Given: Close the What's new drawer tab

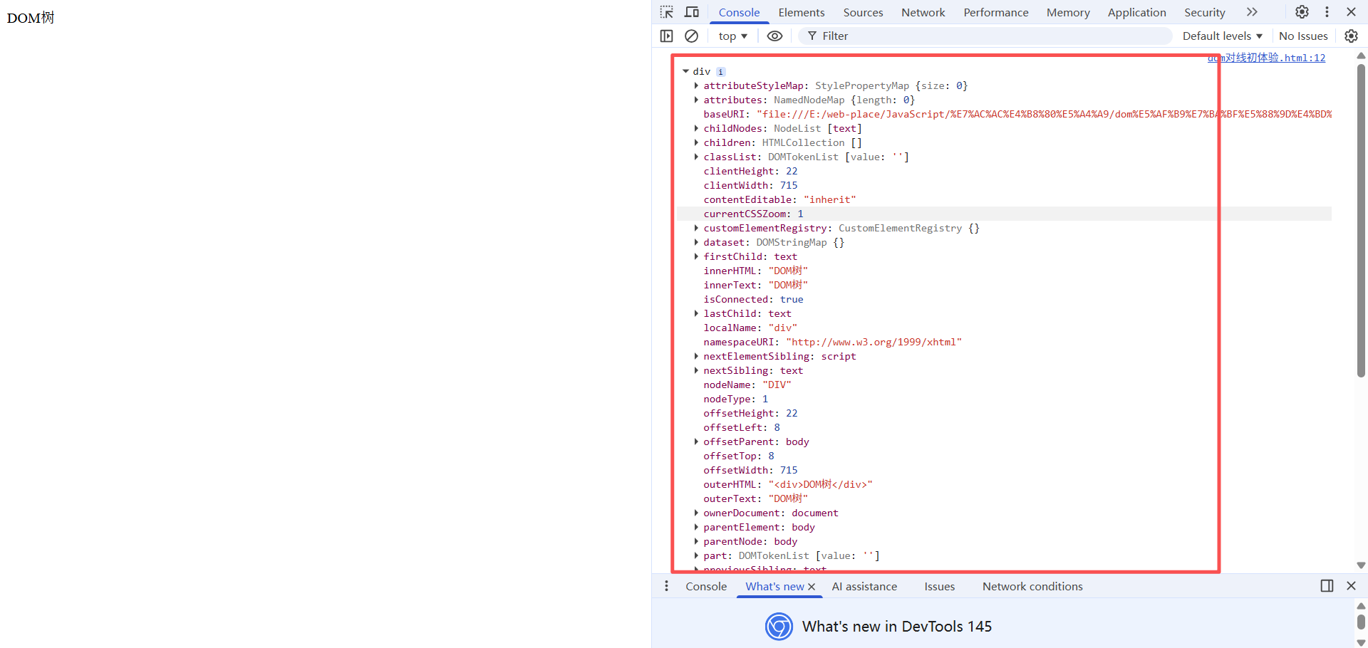Looking at the screenshot, I should point(812,587).
